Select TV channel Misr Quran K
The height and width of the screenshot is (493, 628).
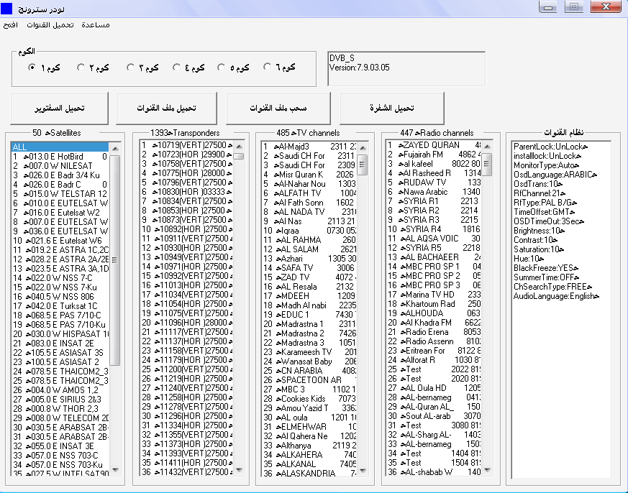pos(309,175)
